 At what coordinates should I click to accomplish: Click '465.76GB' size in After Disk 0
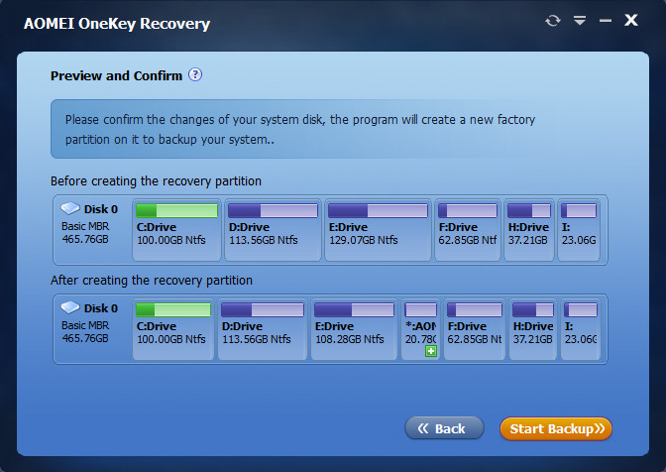point(85,338)
